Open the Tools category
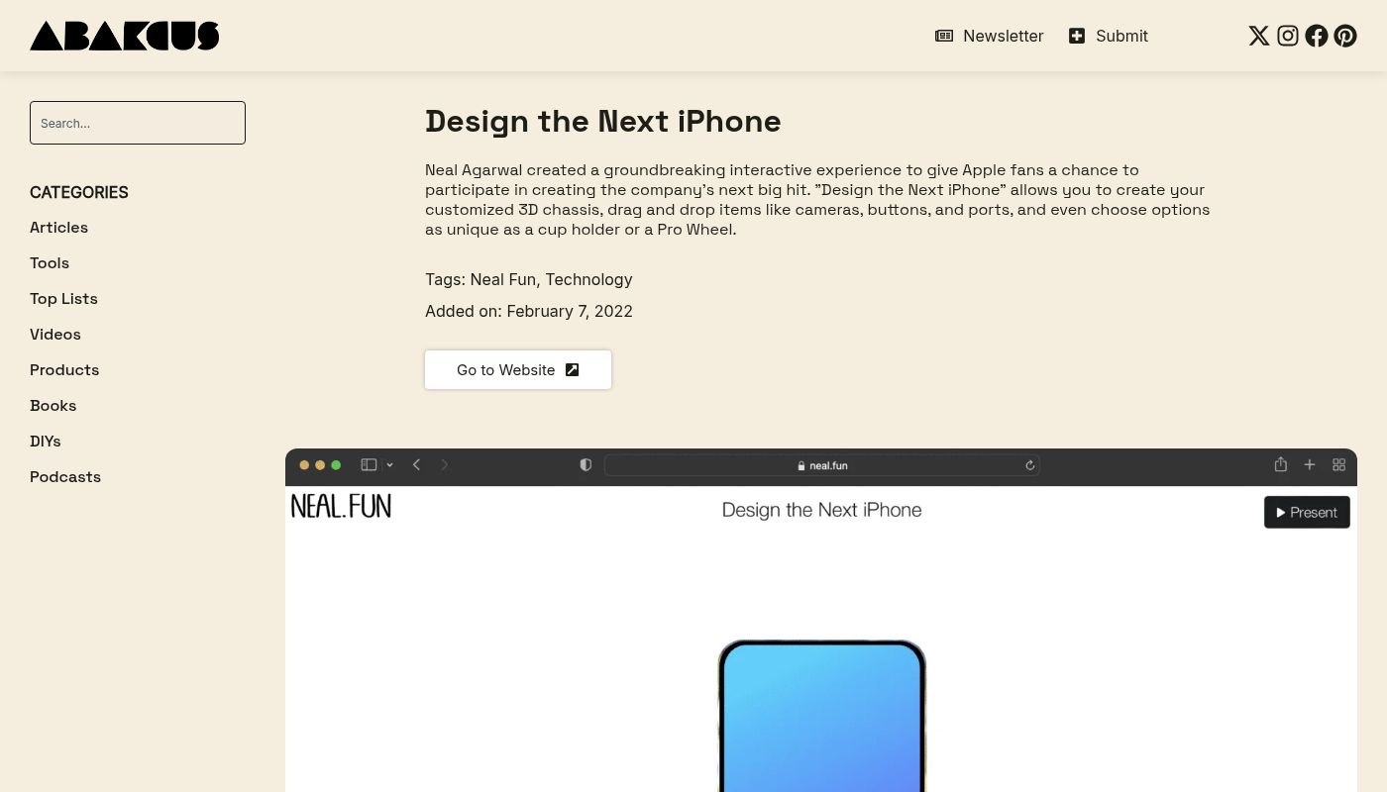The height and width of the screenshot is (792, 1387). (x=50, y=262)
